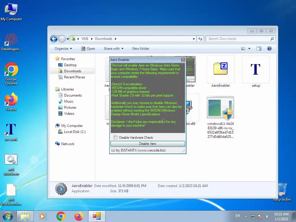Select the 'anti shutdown' gear desktop icon
This screenshot has height=222, width=296.
(11, 164)
